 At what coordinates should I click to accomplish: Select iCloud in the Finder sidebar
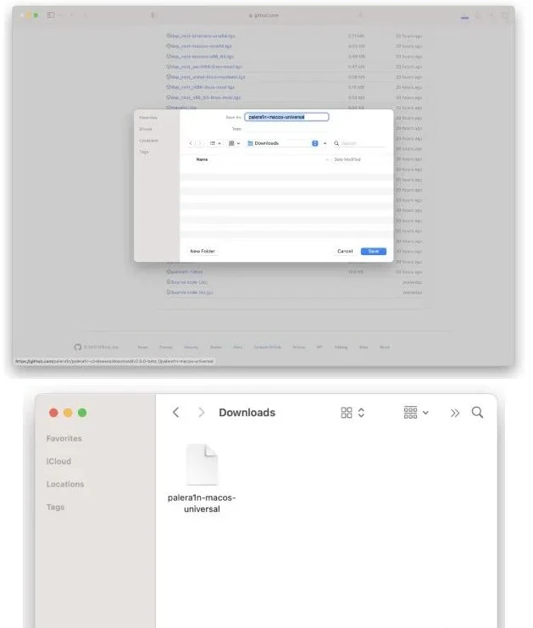pos(58,461)
